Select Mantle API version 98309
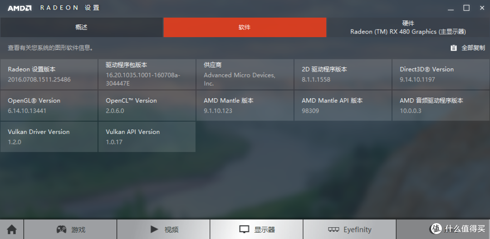 (310, 110)
